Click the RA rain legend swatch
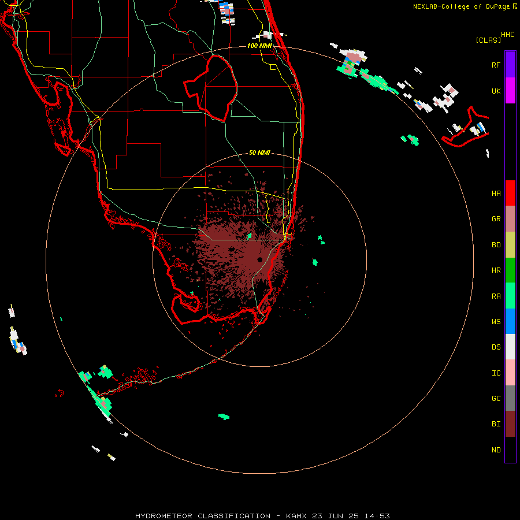Viewport: 520px width, 520px height. [510, 296]
